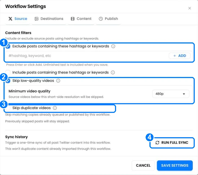Click the RUN FULL SYNC button
The image size is (198, 175).
pos(172,143)
